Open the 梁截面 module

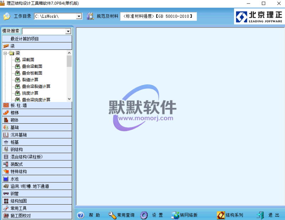click(28, 60)
